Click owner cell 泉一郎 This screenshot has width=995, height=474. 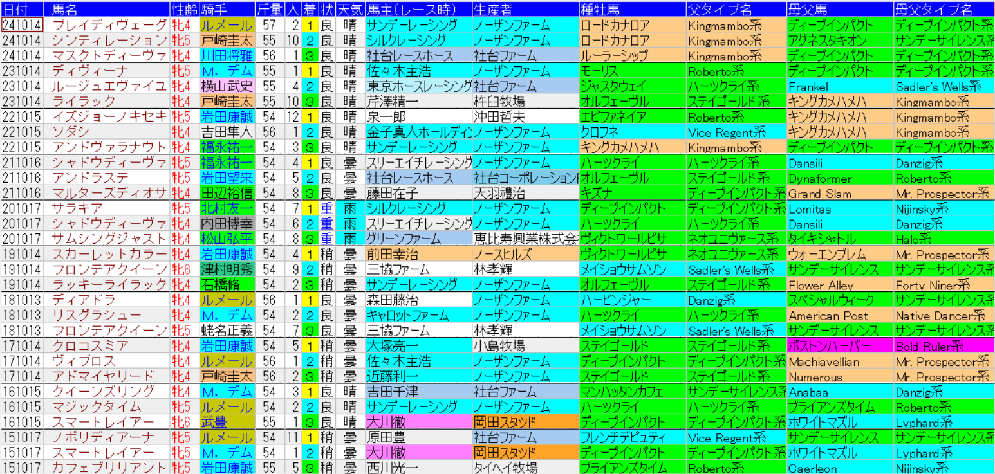click(x=418, y=117)
